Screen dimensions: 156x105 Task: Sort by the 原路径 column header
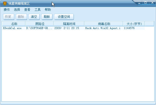coord(39,24)
